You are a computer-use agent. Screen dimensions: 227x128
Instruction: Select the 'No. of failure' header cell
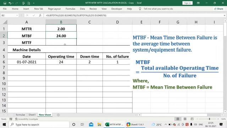click(117, 57)
